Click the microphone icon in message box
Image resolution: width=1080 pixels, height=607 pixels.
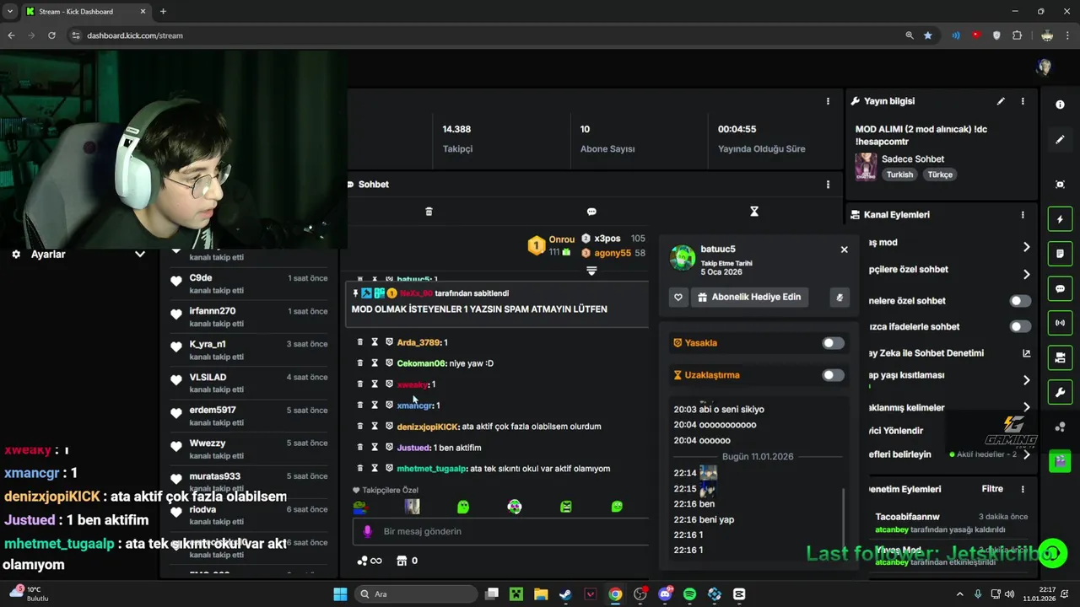[367, 531]
